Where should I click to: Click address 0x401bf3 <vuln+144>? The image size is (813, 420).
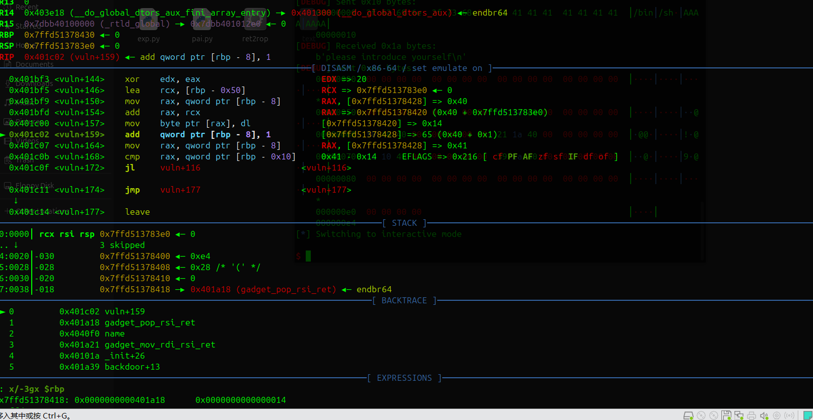[57, 79]
